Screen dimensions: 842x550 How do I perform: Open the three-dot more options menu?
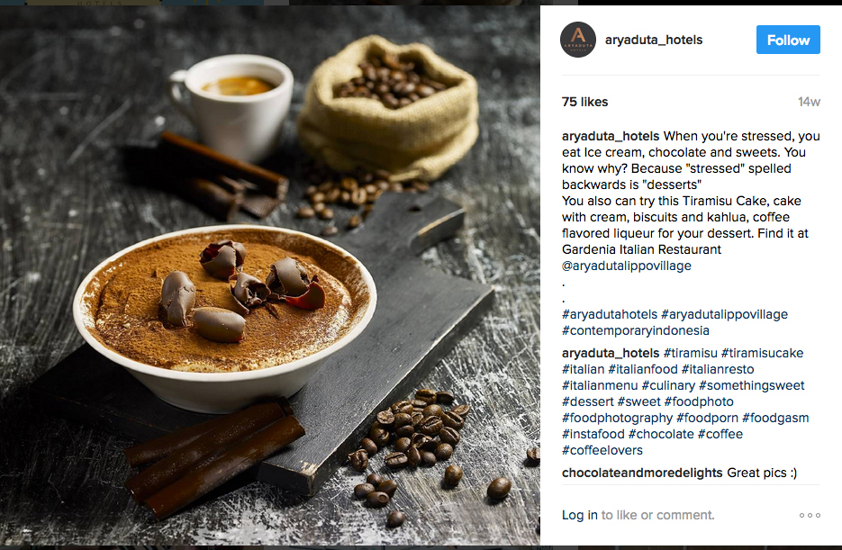(810, 515)
